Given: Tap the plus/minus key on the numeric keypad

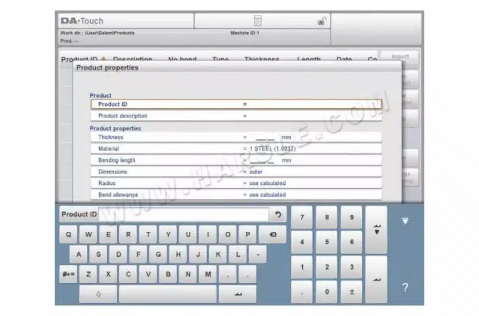Looking at the screenshot, I should tap(352, 292).
